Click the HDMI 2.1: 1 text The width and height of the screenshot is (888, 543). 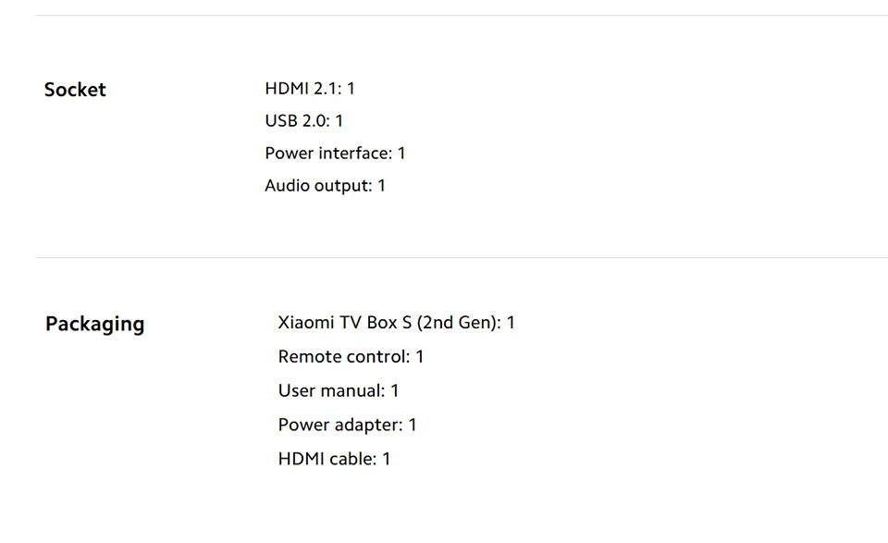pos(310,89)
